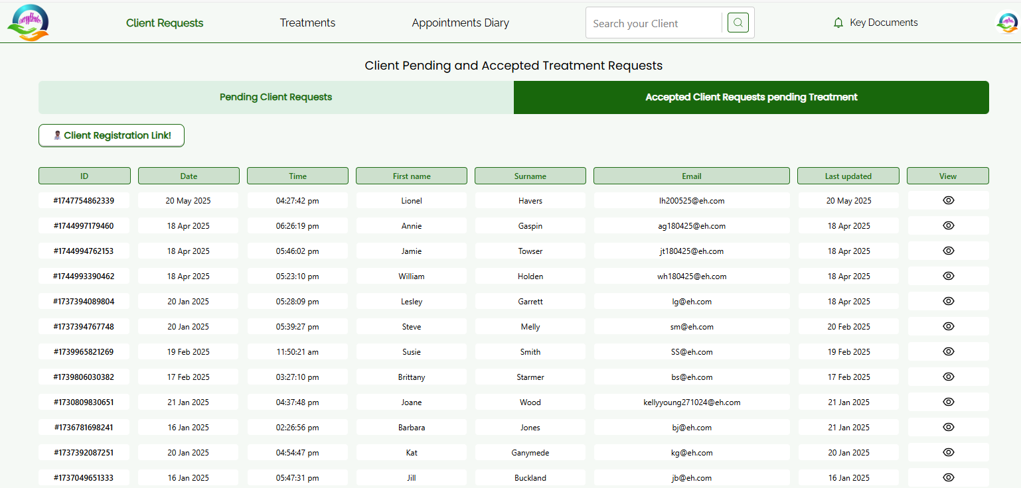The width and height of the screenshot is (1021, 488).
Task: Select ID #1744997179460
Action: click(x=84, y=226)
